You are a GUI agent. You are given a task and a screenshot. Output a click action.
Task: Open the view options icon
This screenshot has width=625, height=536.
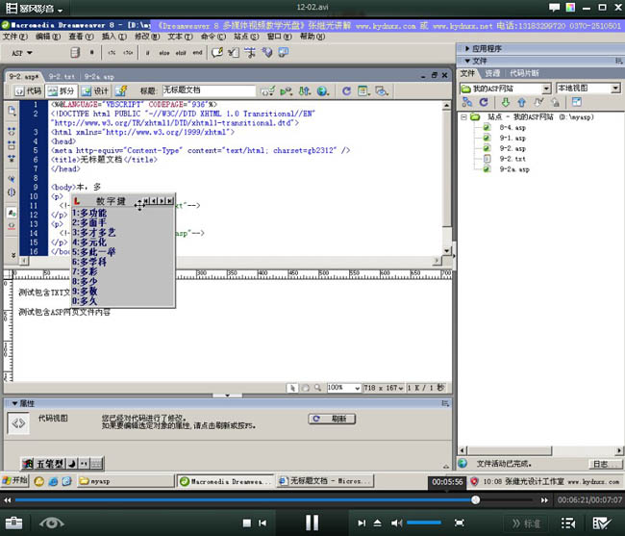(x=363, y=91)
